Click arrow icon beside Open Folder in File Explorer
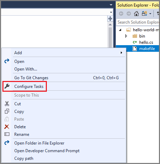 (7, 142)
